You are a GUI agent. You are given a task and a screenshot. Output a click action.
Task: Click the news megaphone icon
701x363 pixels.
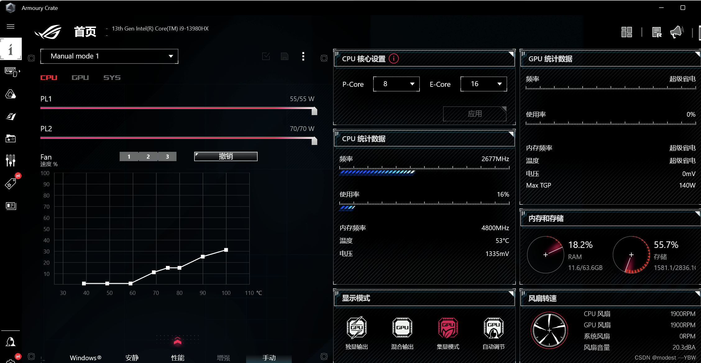[x=676, y=32]
